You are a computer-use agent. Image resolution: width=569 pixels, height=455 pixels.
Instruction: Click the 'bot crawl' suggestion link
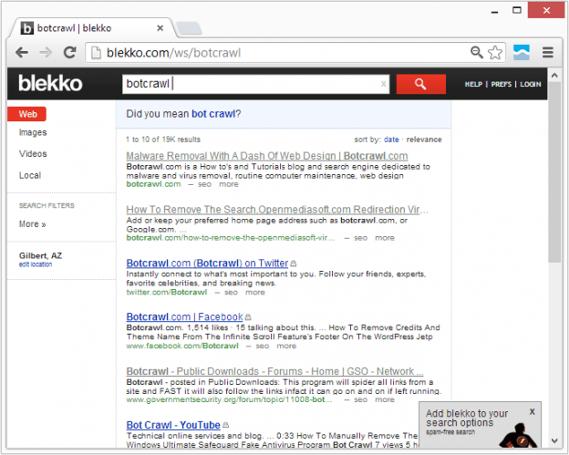coord(213,114)
